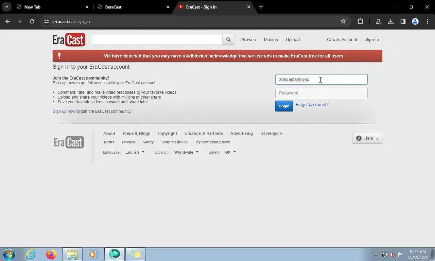The width and height of the screenshot is (435, 261).
Task: Open the Upload menu item
Action: coord(293,39)
